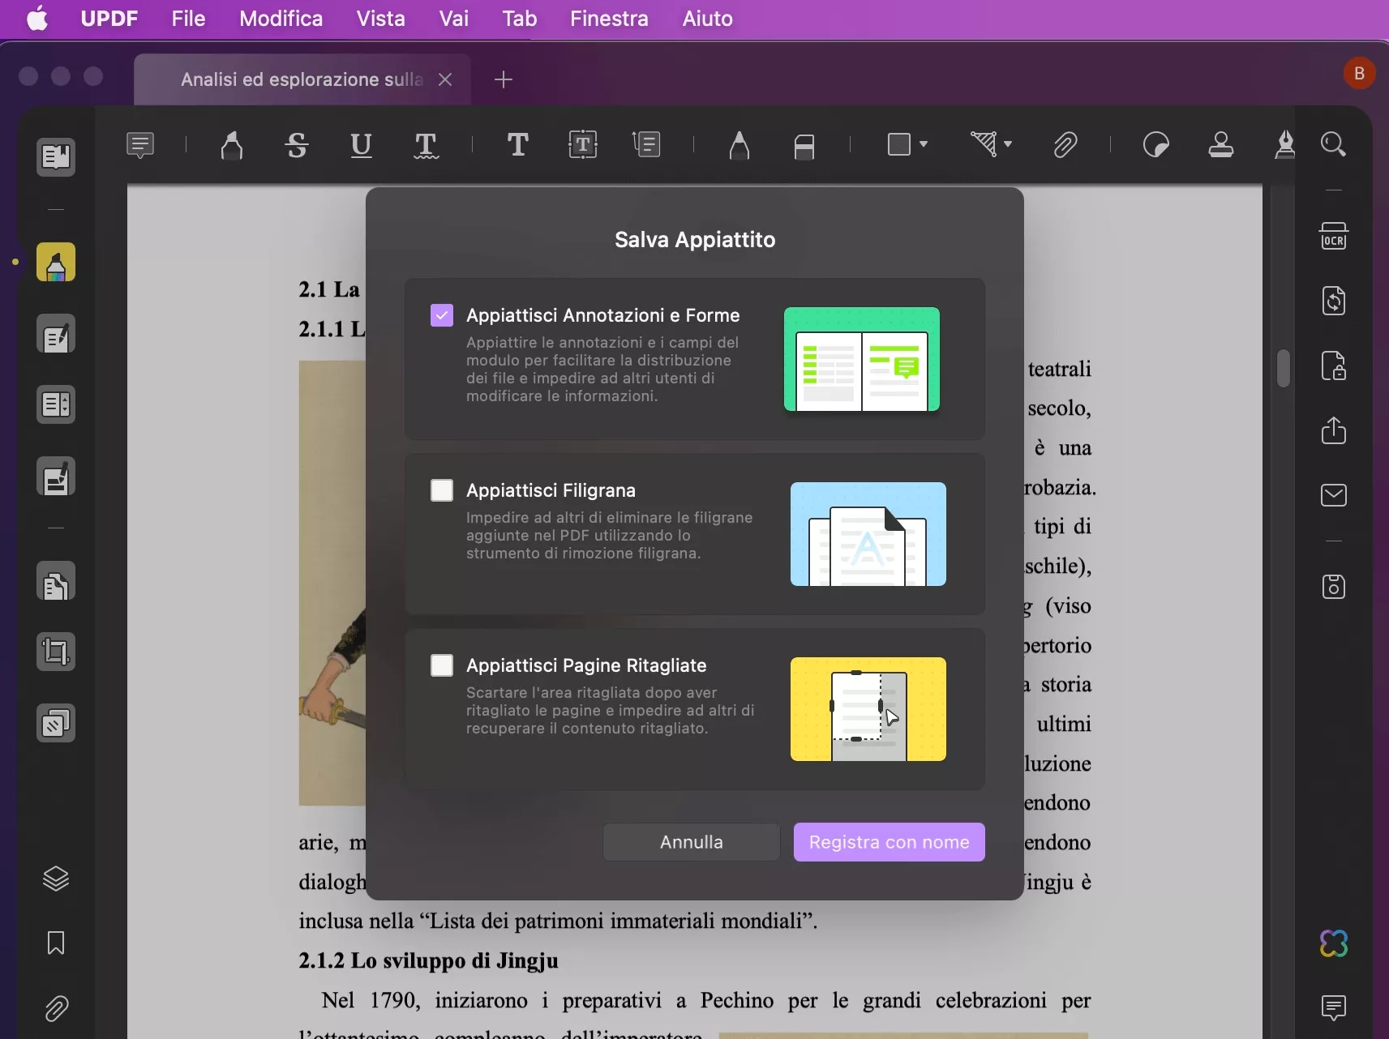Viewport: 1389px width, 1039px height.
Task: Open the Fill and Sign sidebar tool
Action: coord(56,477)
